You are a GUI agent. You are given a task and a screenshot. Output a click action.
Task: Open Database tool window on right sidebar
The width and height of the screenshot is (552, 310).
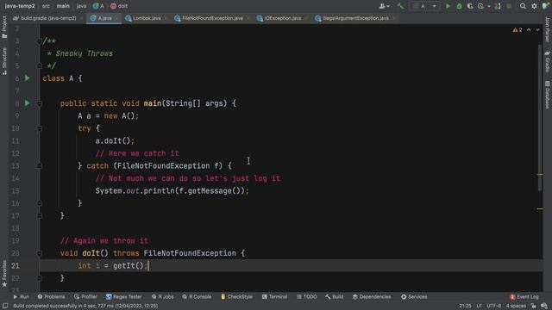[x=548, y=95]
